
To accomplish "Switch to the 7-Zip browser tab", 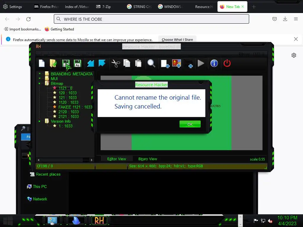I will pyautogui.click(x=104, y=7).
